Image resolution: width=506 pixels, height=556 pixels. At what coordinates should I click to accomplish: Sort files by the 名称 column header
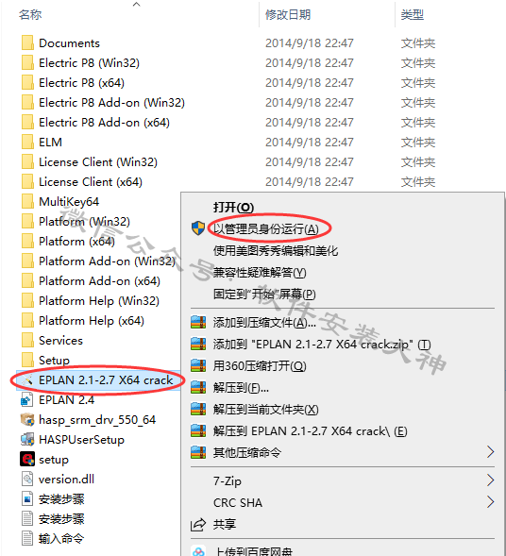pyautogui.click(x=30, y=14)
